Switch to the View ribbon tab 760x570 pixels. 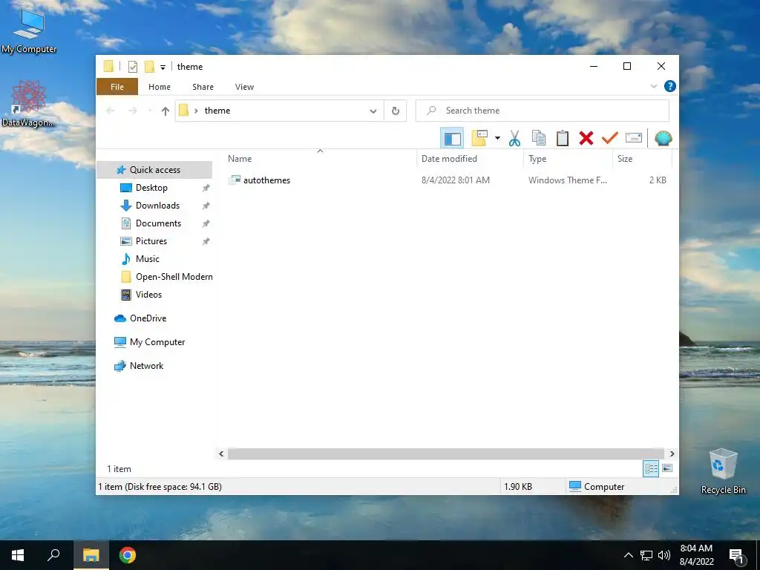tap(244, 87)
